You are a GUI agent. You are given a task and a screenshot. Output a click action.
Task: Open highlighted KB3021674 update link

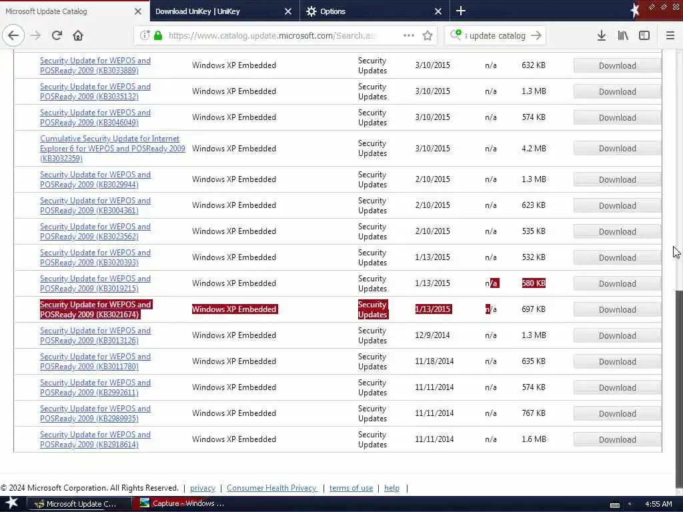[x=95, y=309]
